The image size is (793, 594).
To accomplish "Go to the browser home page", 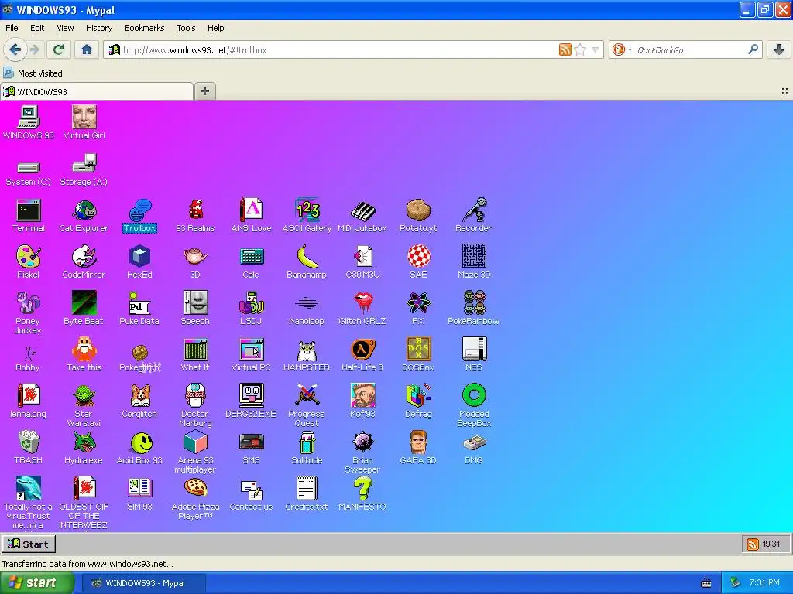I will [x=87, y=49].
